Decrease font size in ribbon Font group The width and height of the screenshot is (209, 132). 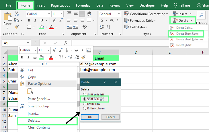tap(61, 21)
